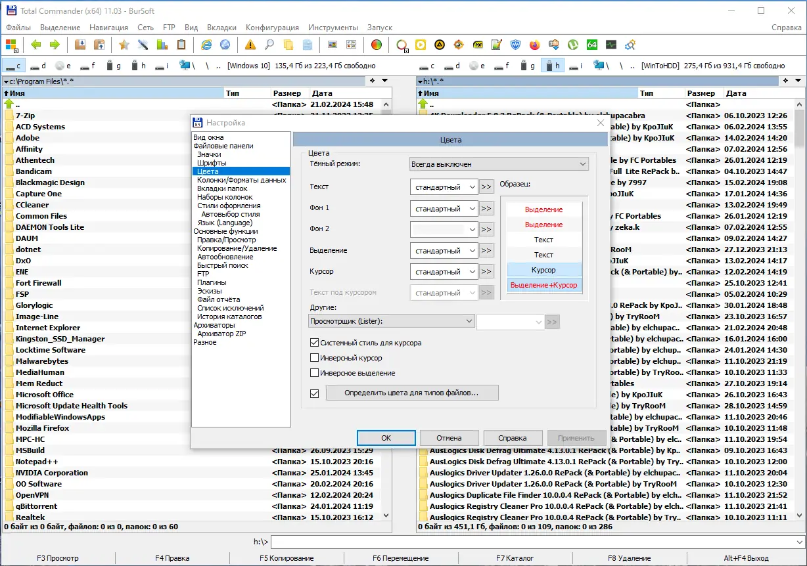Enable the inverse cursor checkbox
This screenshot has width=807, height=566.
click(314, 358)
